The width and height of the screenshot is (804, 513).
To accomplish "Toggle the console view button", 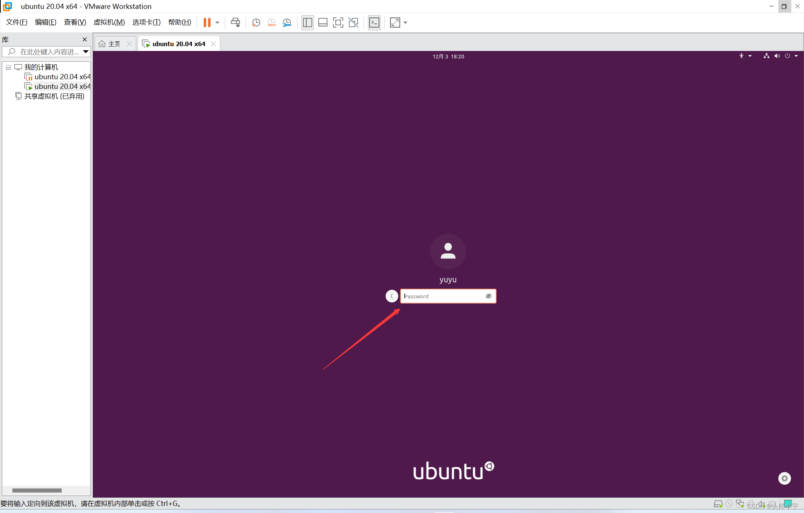I will (374, 23).
